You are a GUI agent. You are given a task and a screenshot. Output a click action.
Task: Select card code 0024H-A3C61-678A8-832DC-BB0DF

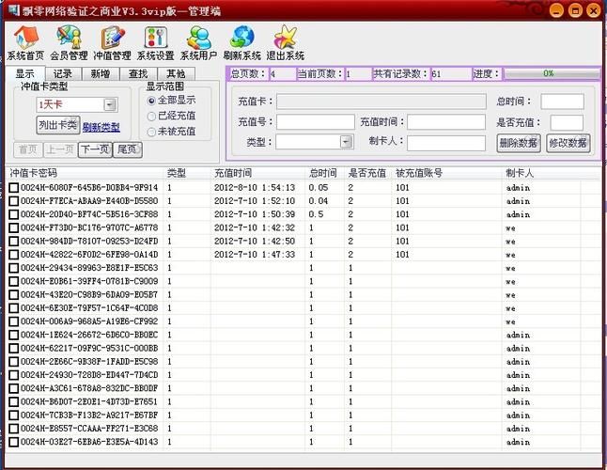(x=89, y=388)
